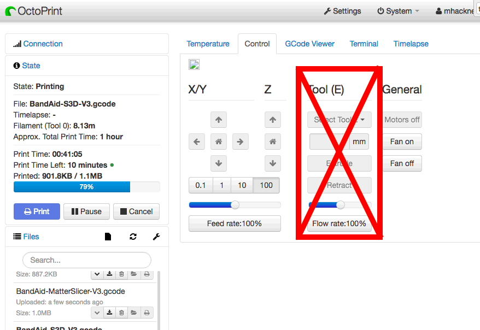
Task: Expand the Select Tool dropdown
Action: 339,120
